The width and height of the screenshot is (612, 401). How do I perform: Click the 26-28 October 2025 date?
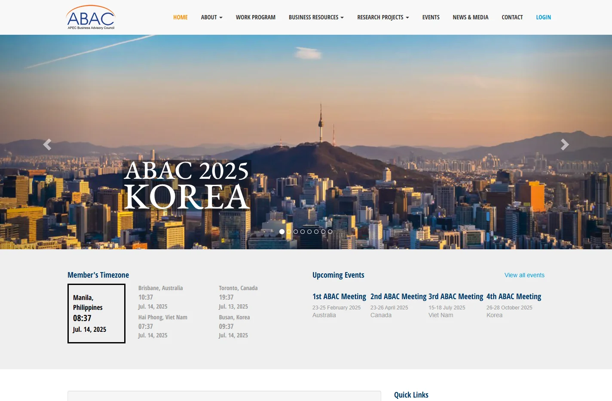coord(509,308)
